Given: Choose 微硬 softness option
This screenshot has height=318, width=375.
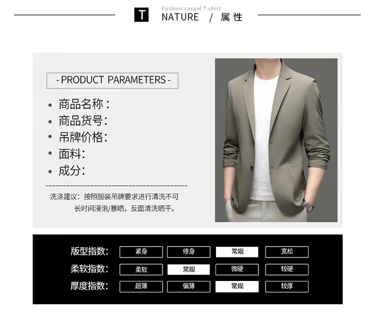Looking at the screenshot, I should coord(237,269).
